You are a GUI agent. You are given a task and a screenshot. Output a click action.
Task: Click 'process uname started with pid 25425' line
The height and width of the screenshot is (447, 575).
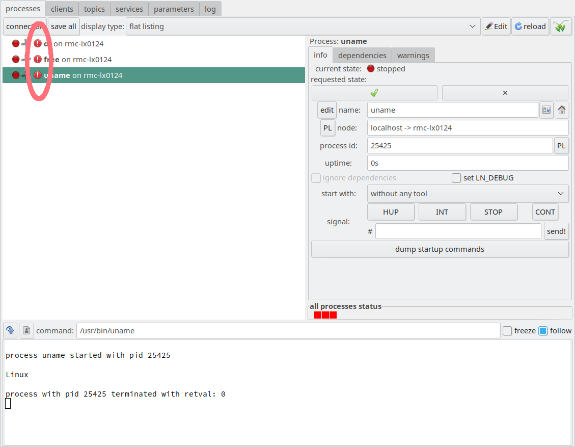(88, 355)
